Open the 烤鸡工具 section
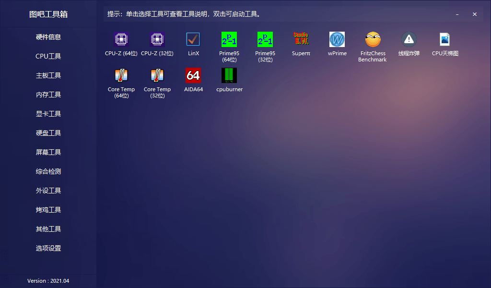 (48, 210)
